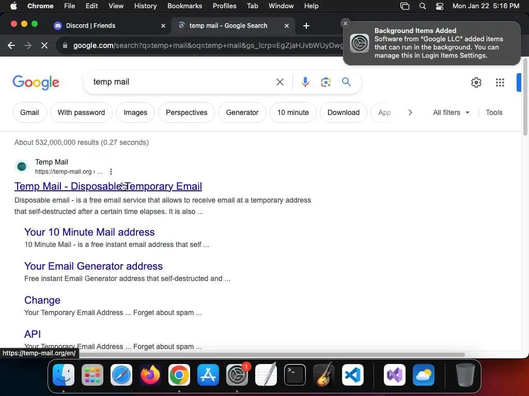Launch Visual Studio Code from Dock

(x=353, y=375)
